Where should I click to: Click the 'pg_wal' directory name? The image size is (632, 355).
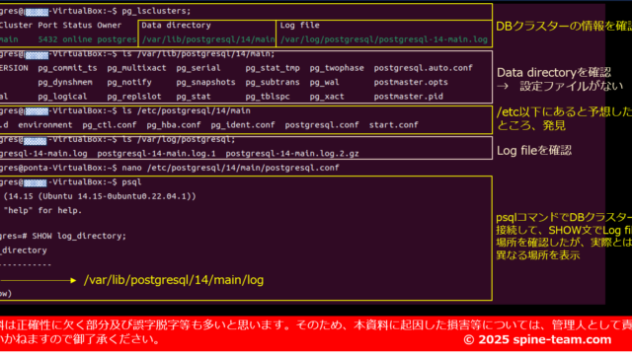(x=325, y=82)
